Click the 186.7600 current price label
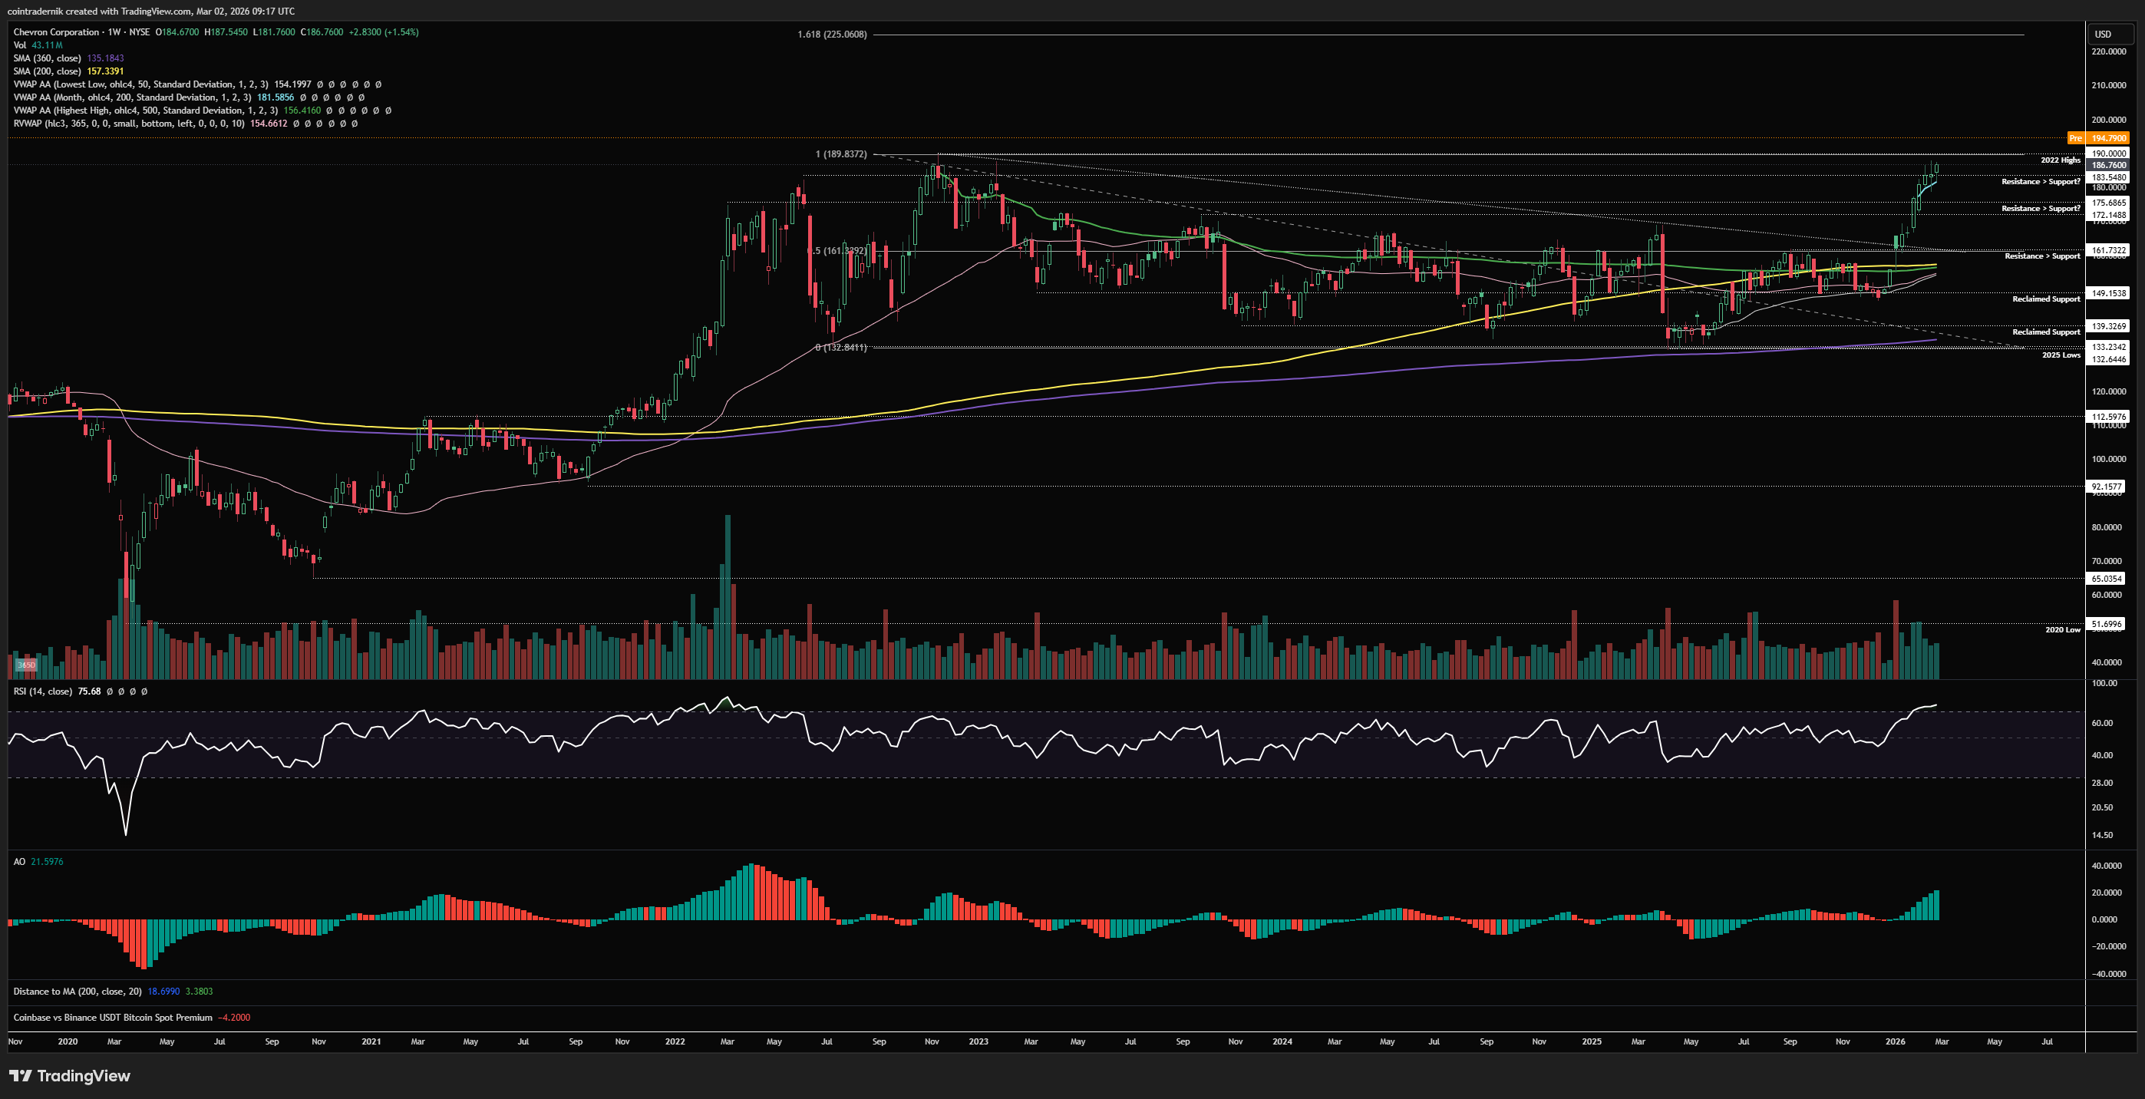Screen dimensions: 2145x1099 (2108, 165)
